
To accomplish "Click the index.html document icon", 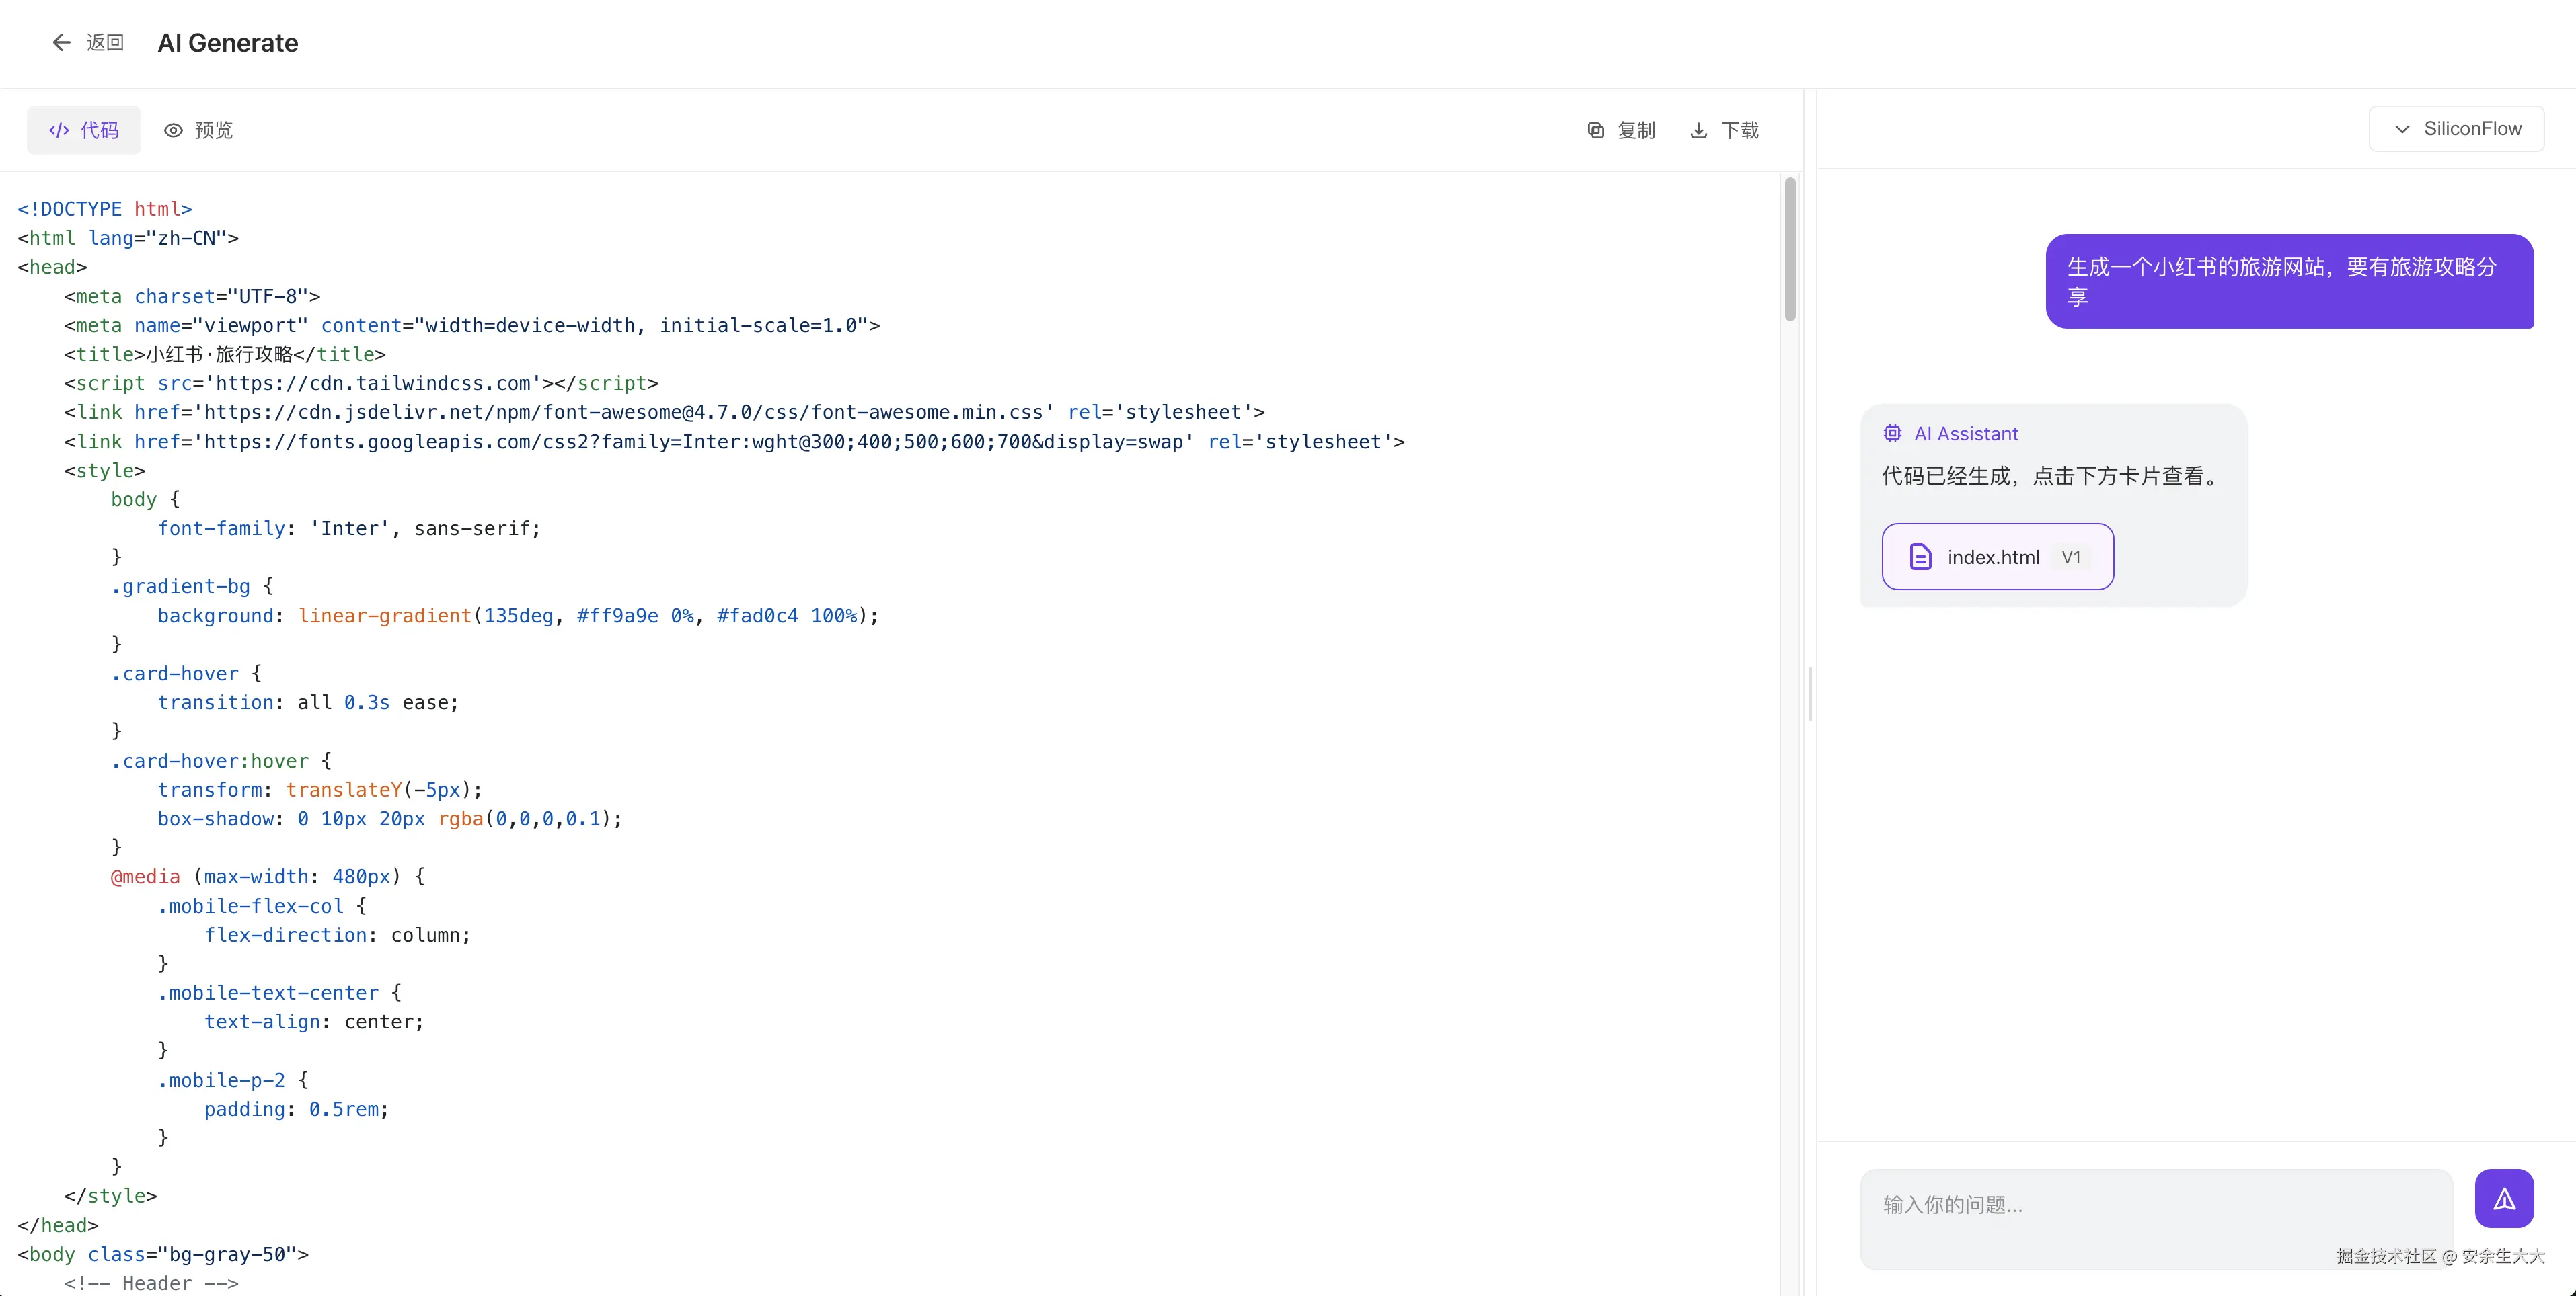I will [x=1920, y=557].
